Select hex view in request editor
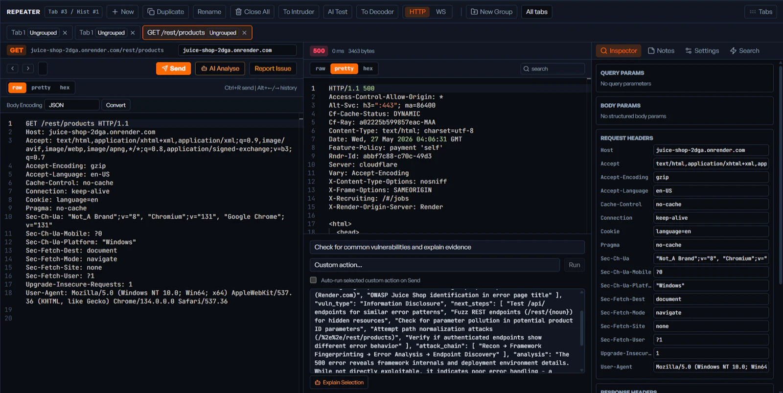Viewport: 783px width, 393px height. 65,88
